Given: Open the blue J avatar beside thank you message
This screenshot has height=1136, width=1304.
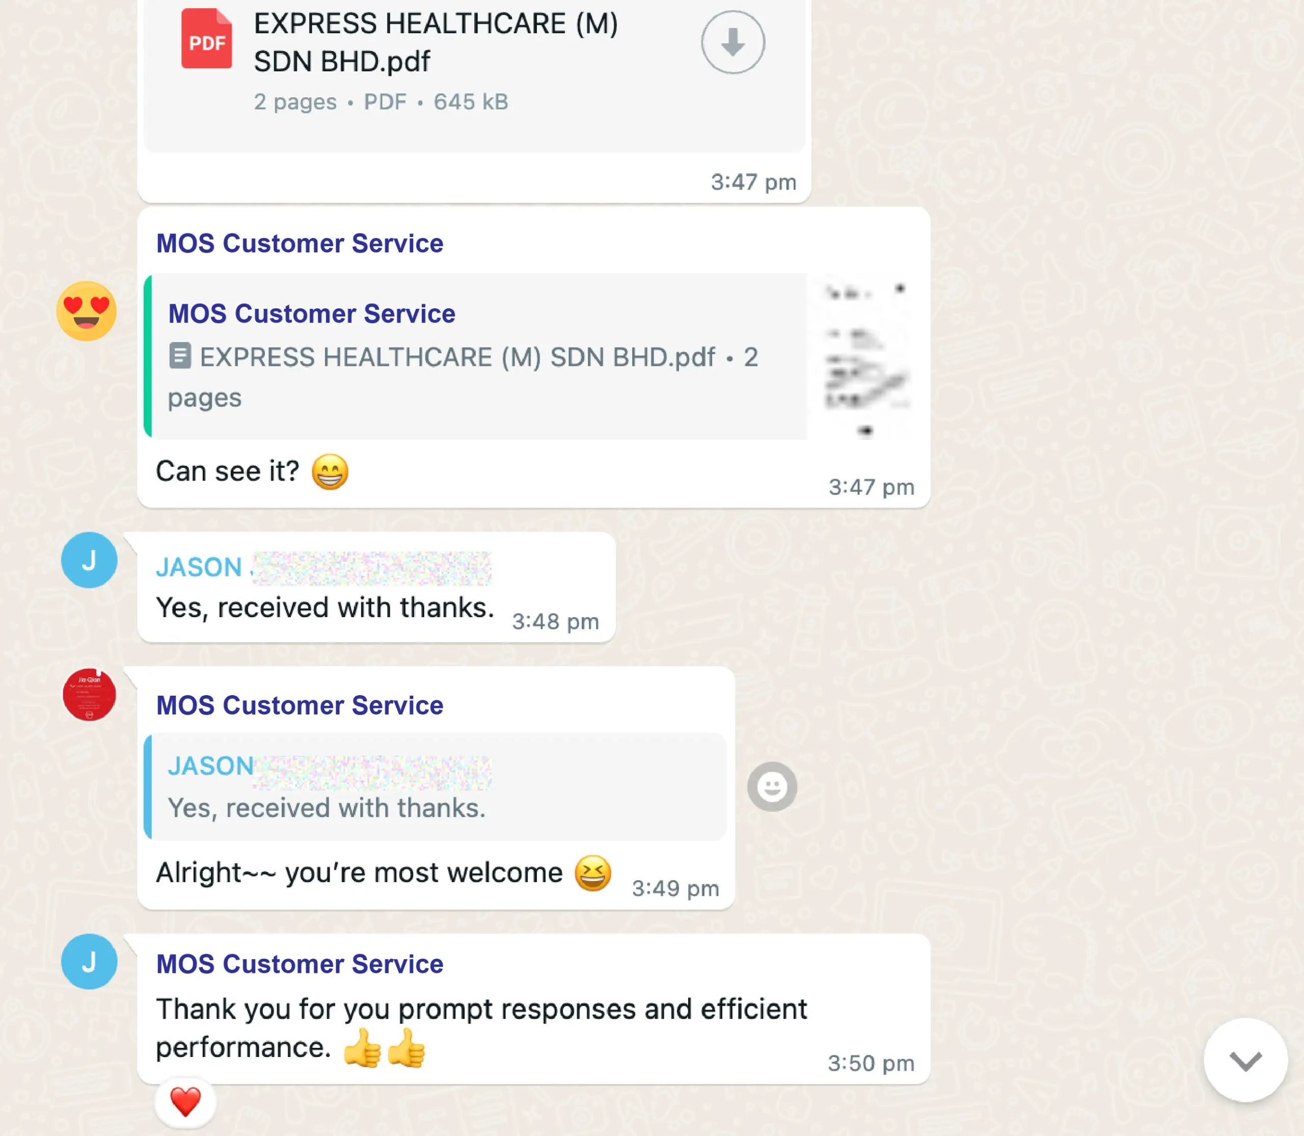Looking at the screenshot, I should [89, 962].
